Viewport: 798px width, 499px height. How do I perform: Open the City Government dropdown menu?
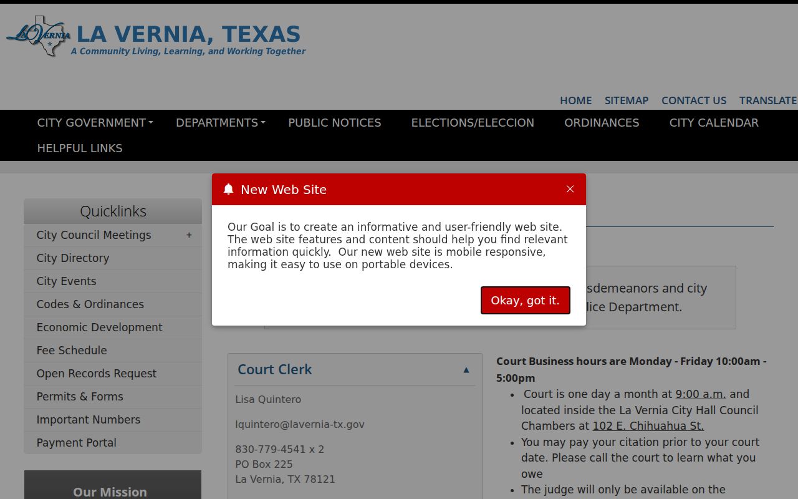coord(95,123)
